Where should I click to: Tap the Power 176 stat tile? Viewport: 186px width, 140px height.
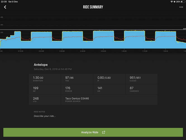click(77, 89)
